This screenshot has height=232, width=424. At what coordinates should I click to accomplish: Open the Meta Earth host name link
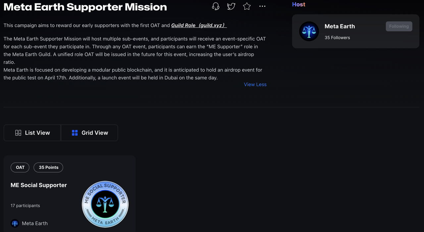(340, 27)
